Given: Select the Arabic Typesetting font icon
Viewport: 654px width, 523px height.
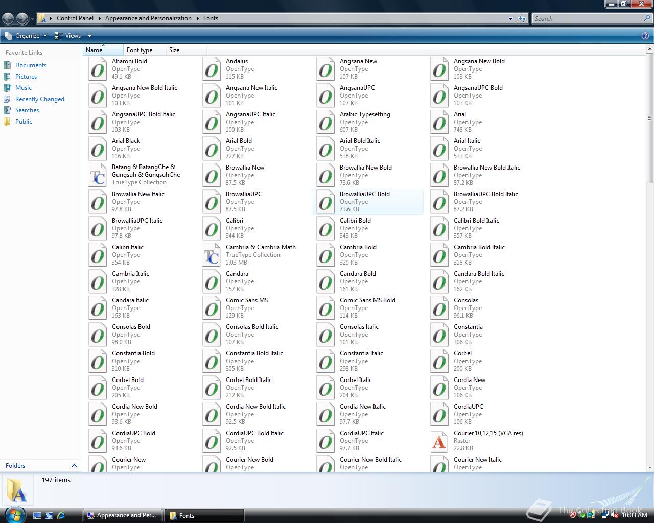Looking at the screenshot, I should tap(325, 122).
